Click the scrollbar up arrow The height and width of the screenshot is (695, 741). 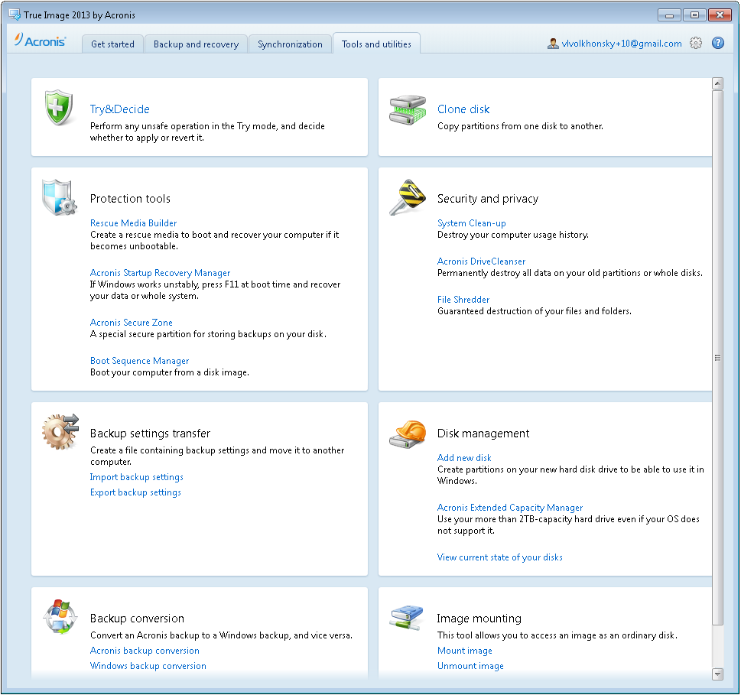[717, 83]
